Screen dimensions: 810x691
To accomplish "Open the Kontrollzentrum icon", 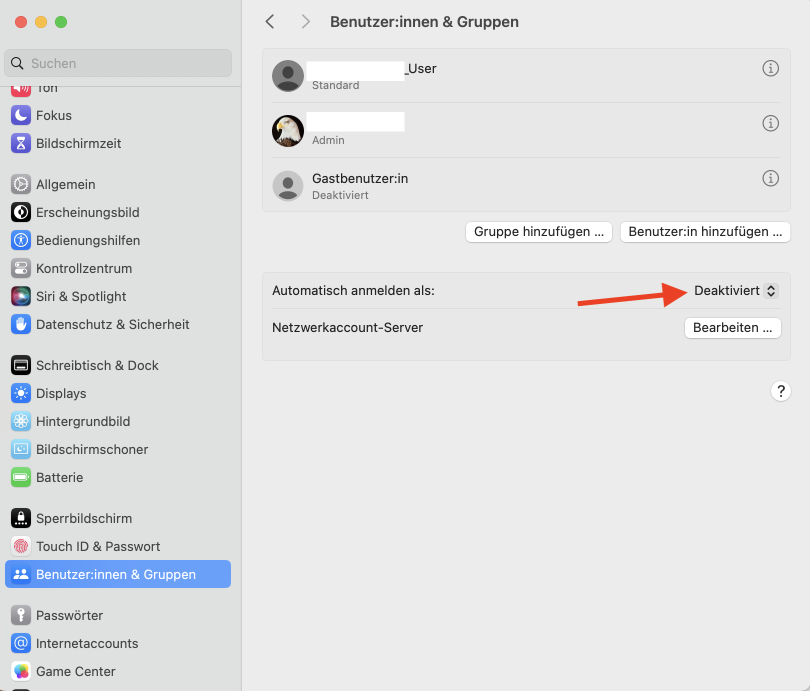I will point(21,268).
